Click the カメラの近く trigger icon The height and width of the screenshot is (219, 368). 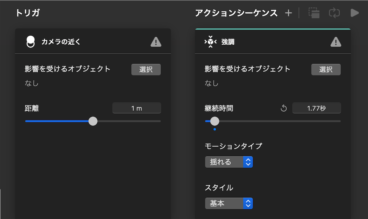[x=31, y=42]
